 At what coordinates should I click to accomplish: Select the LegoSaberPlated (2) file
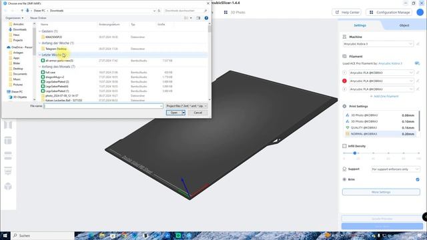(x=57, y=81)
